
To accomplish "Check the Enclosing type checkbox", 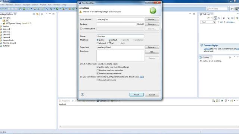I will (81, 29).
